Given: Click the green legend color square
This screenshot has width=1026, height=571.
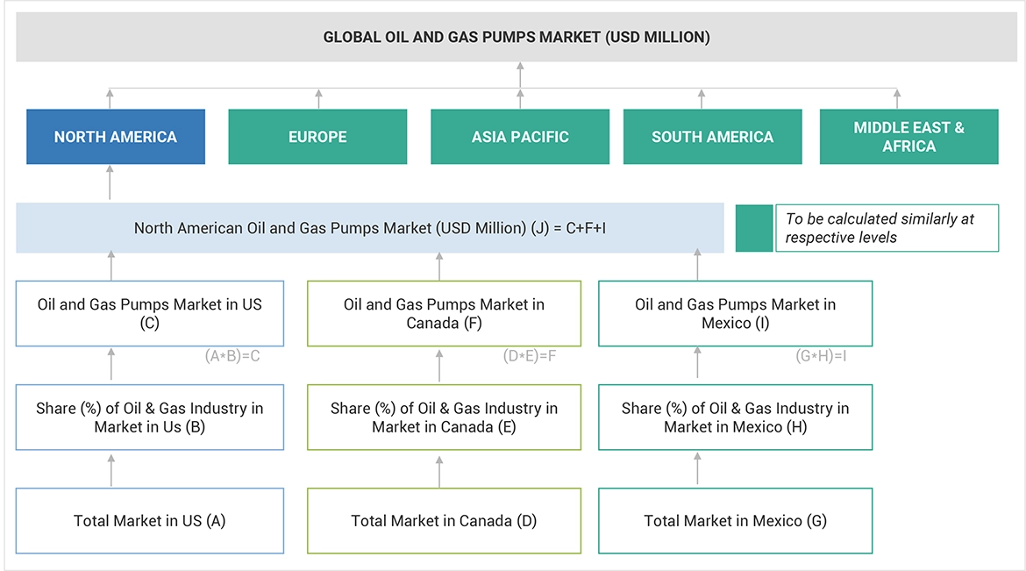Looking at the screenshot, I should tap(753, 228).
